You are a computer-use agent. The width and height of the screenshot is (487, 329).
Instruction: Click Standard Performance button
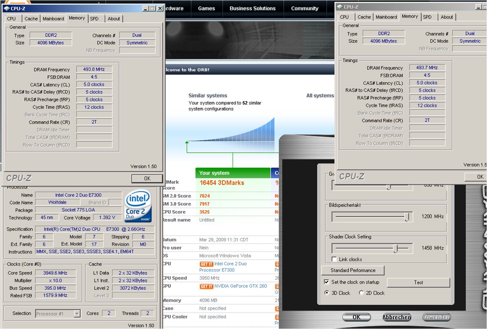pyautogui.click(x=353, y=271)
